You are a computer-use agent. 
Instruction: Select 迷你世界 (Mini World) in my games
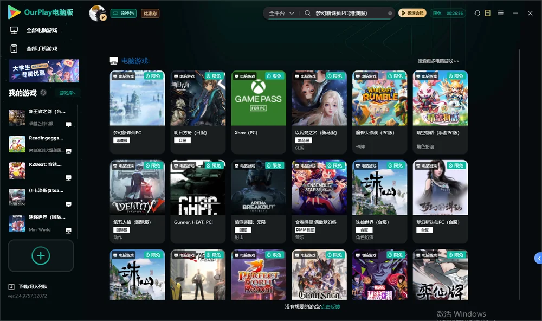coord(41,223)
